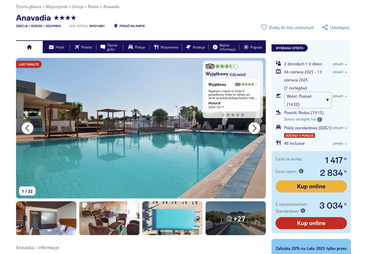This screenshot has width=367, height=254.
Task: Click the yellow Kup online button
Action: [311, 186]
